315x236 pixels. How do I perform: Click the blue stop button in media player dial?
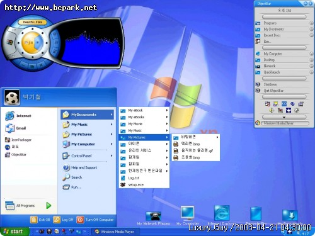38,43
